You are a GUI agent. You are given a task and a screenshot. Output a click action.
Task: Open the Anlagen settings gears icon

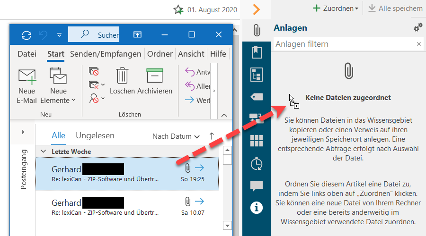pos(418,28)
